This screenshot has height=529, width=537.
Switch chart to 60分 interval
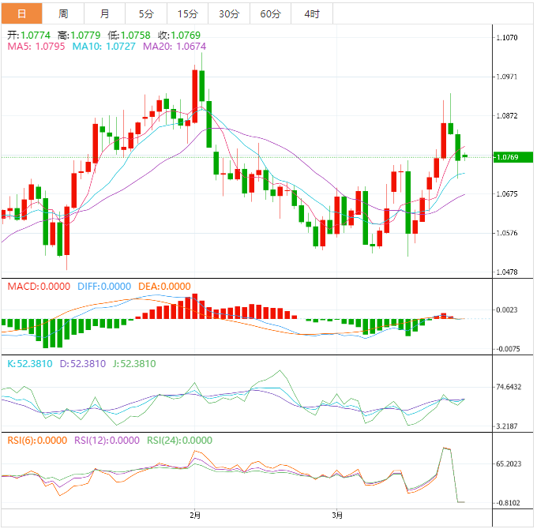[x=270, y=13]
